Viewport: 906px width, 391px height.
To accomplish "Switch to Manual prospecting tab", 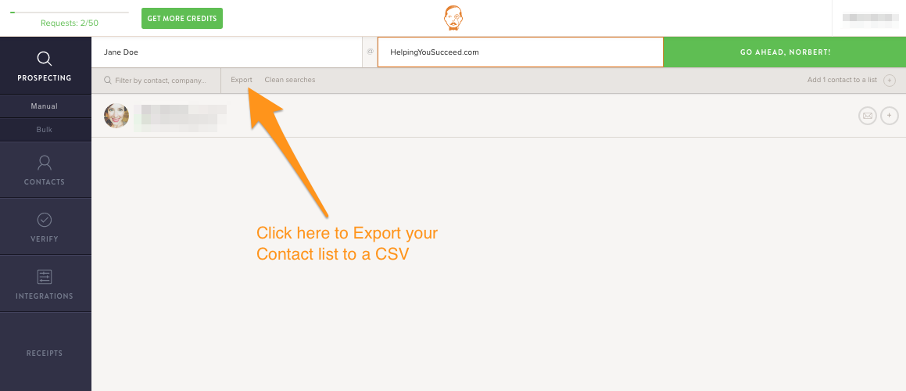I will pyautogui.click(x=45, y=106).
